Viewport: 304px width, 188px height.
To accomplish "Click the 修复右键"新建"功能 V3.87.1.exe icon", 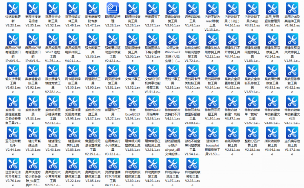I will point(232,102).
